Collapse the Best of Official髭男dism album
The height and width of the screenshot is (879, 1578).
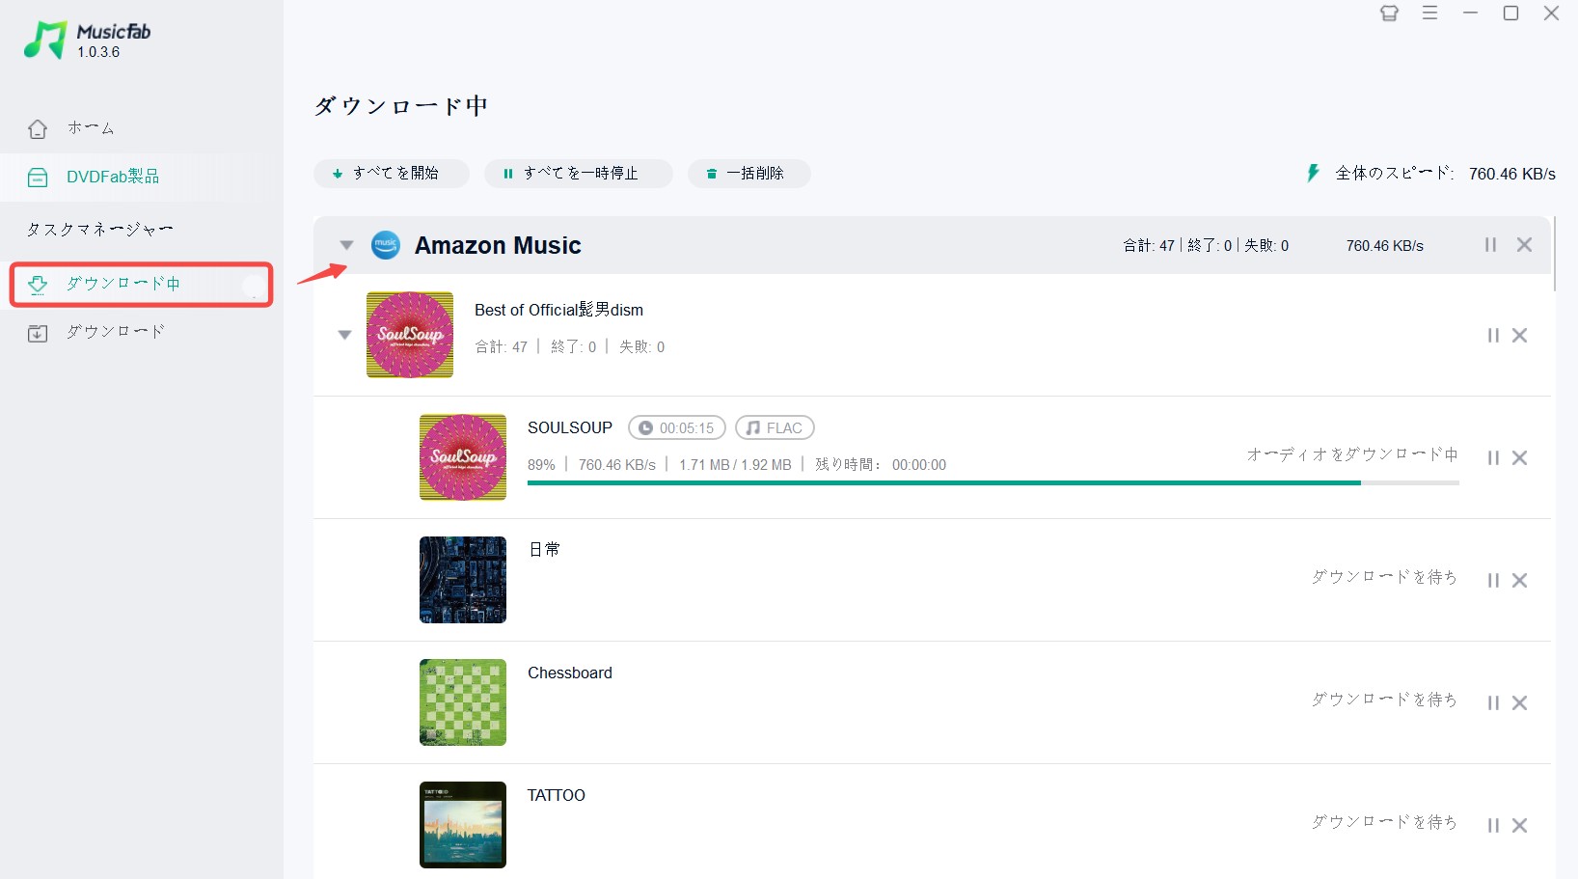coord(344,335)
